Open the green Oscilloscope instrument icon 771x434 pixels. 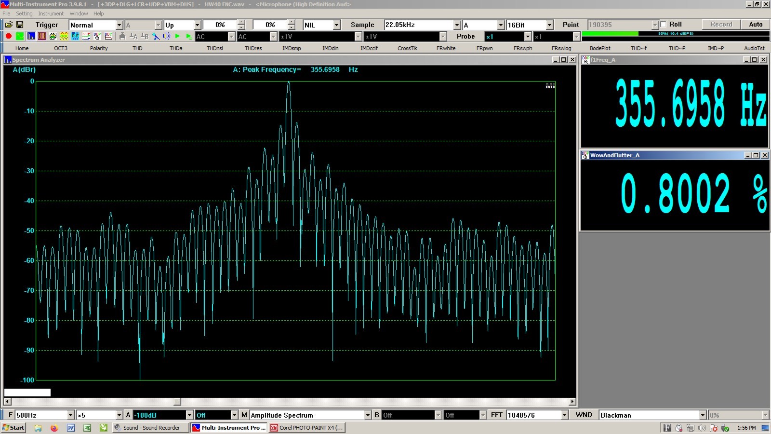coord(20,36)
